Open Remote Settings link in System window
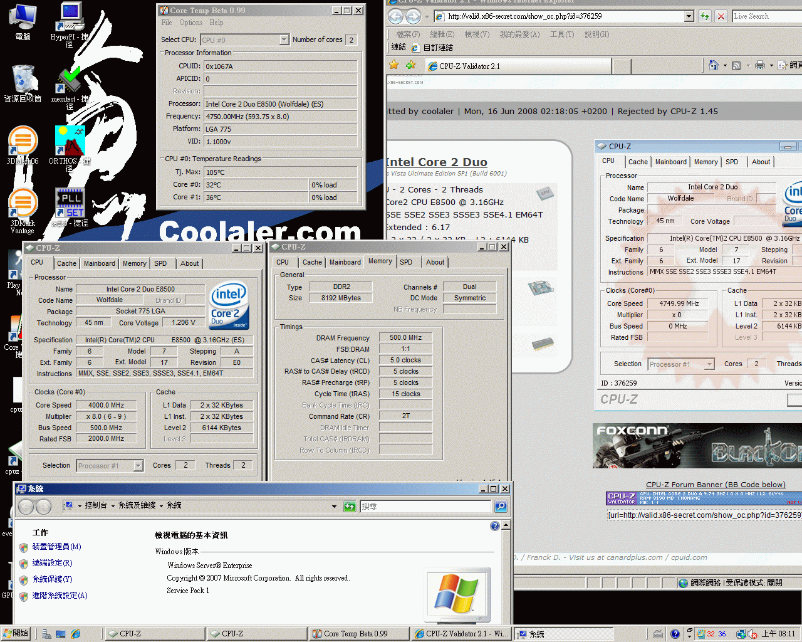Image resolution: width=802 pixels, height=642 pixels. click(52, 563)
